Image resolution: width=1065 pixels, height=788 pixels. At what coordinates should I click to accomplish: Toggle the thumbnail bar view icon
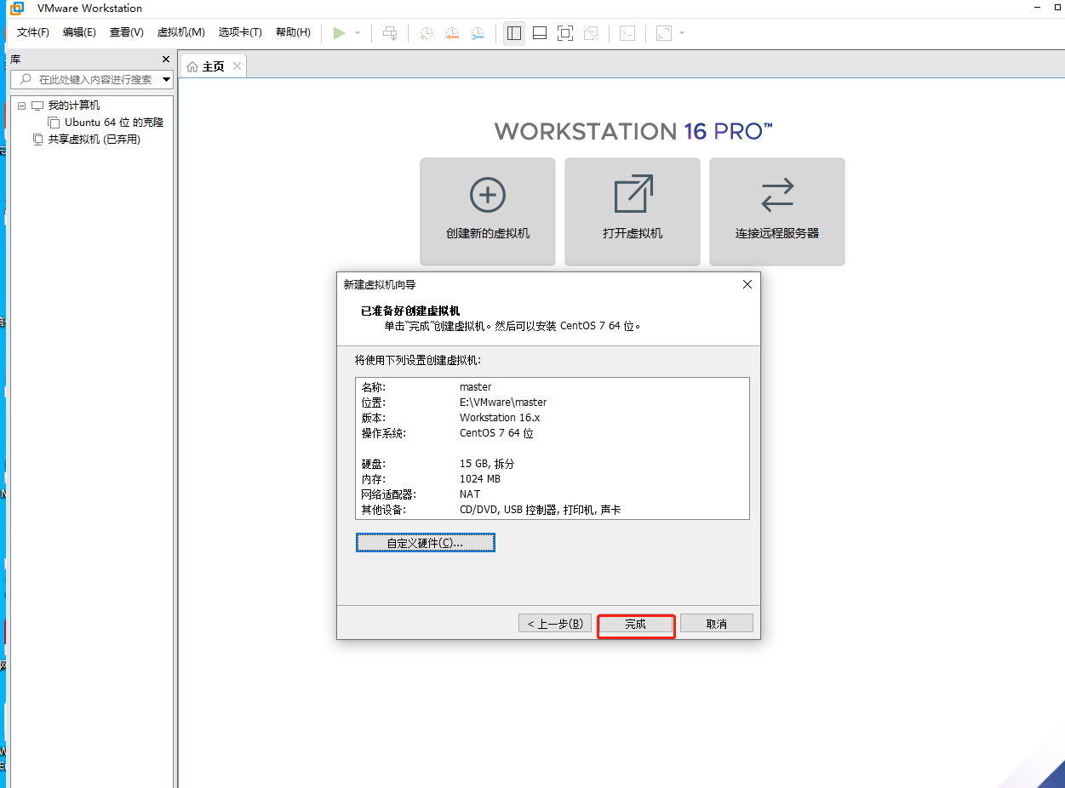point(539,33)
